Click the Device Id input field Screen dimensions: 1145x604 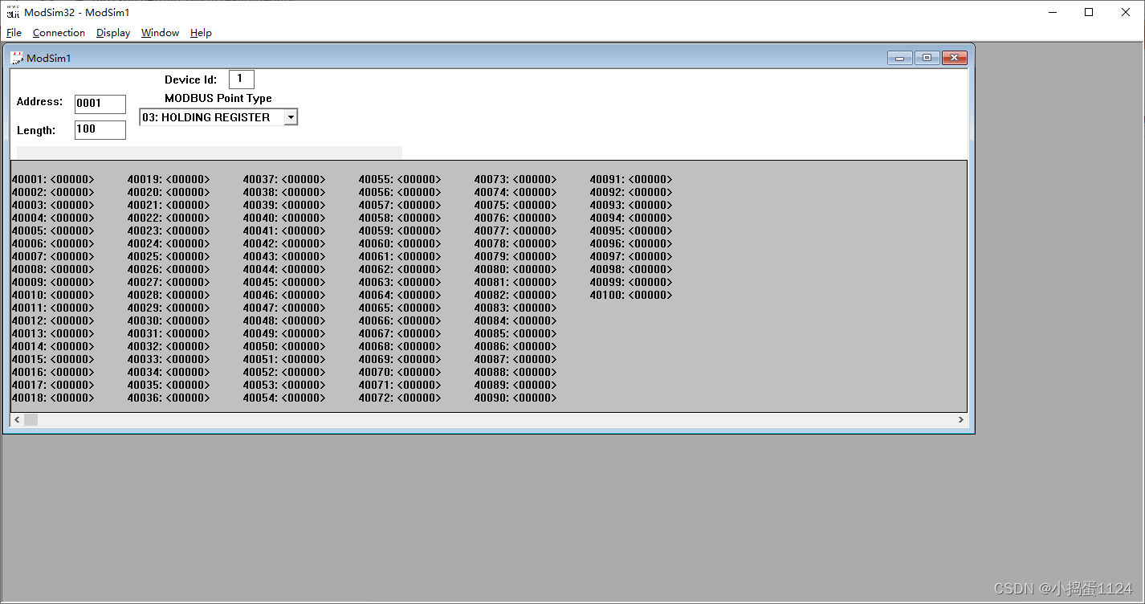[241, 79]
